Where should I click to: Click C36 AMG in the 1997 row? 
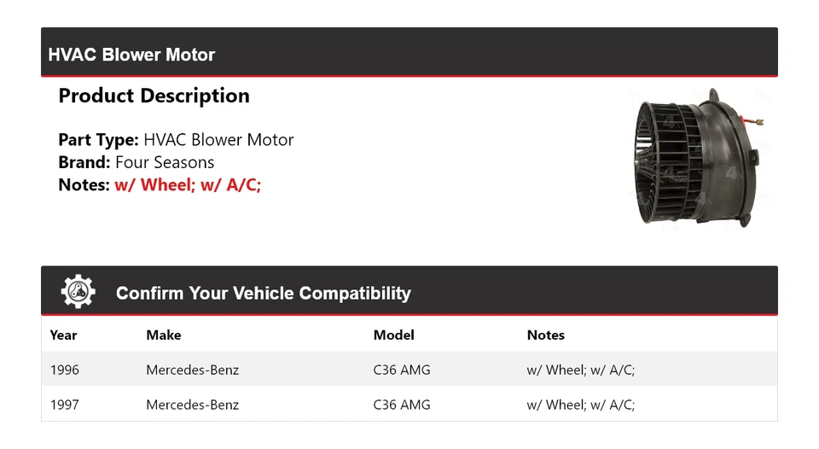(402, 405)
